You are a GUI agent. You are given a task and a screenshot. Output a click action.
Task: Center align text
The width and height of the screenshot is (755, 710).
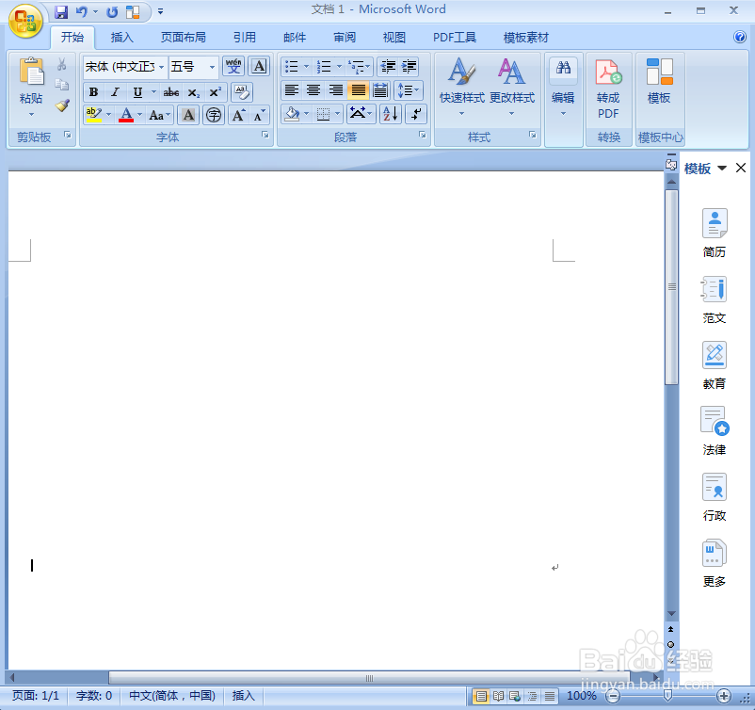tap(313, 90)
